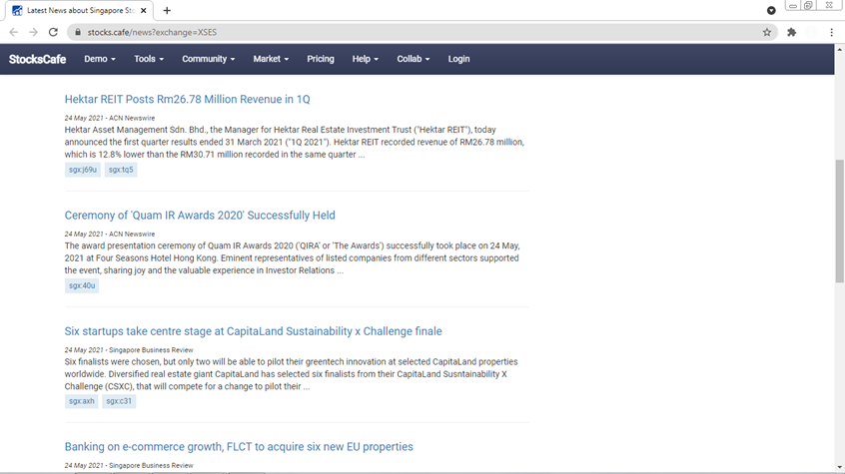Image resolution: width=845 pixels, height=474 pixels.
Task: Go to the StocksCafe home logo
Action: (x=37, y=59)
